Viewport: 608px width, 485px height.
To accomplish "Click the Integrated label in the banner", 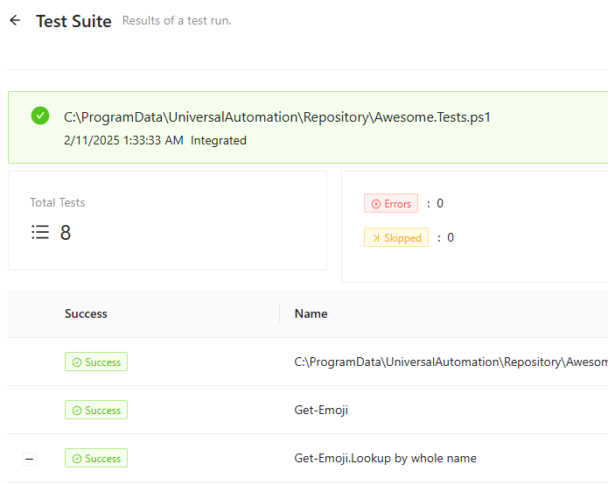I will pyautogui.click(x=219, y=140).
